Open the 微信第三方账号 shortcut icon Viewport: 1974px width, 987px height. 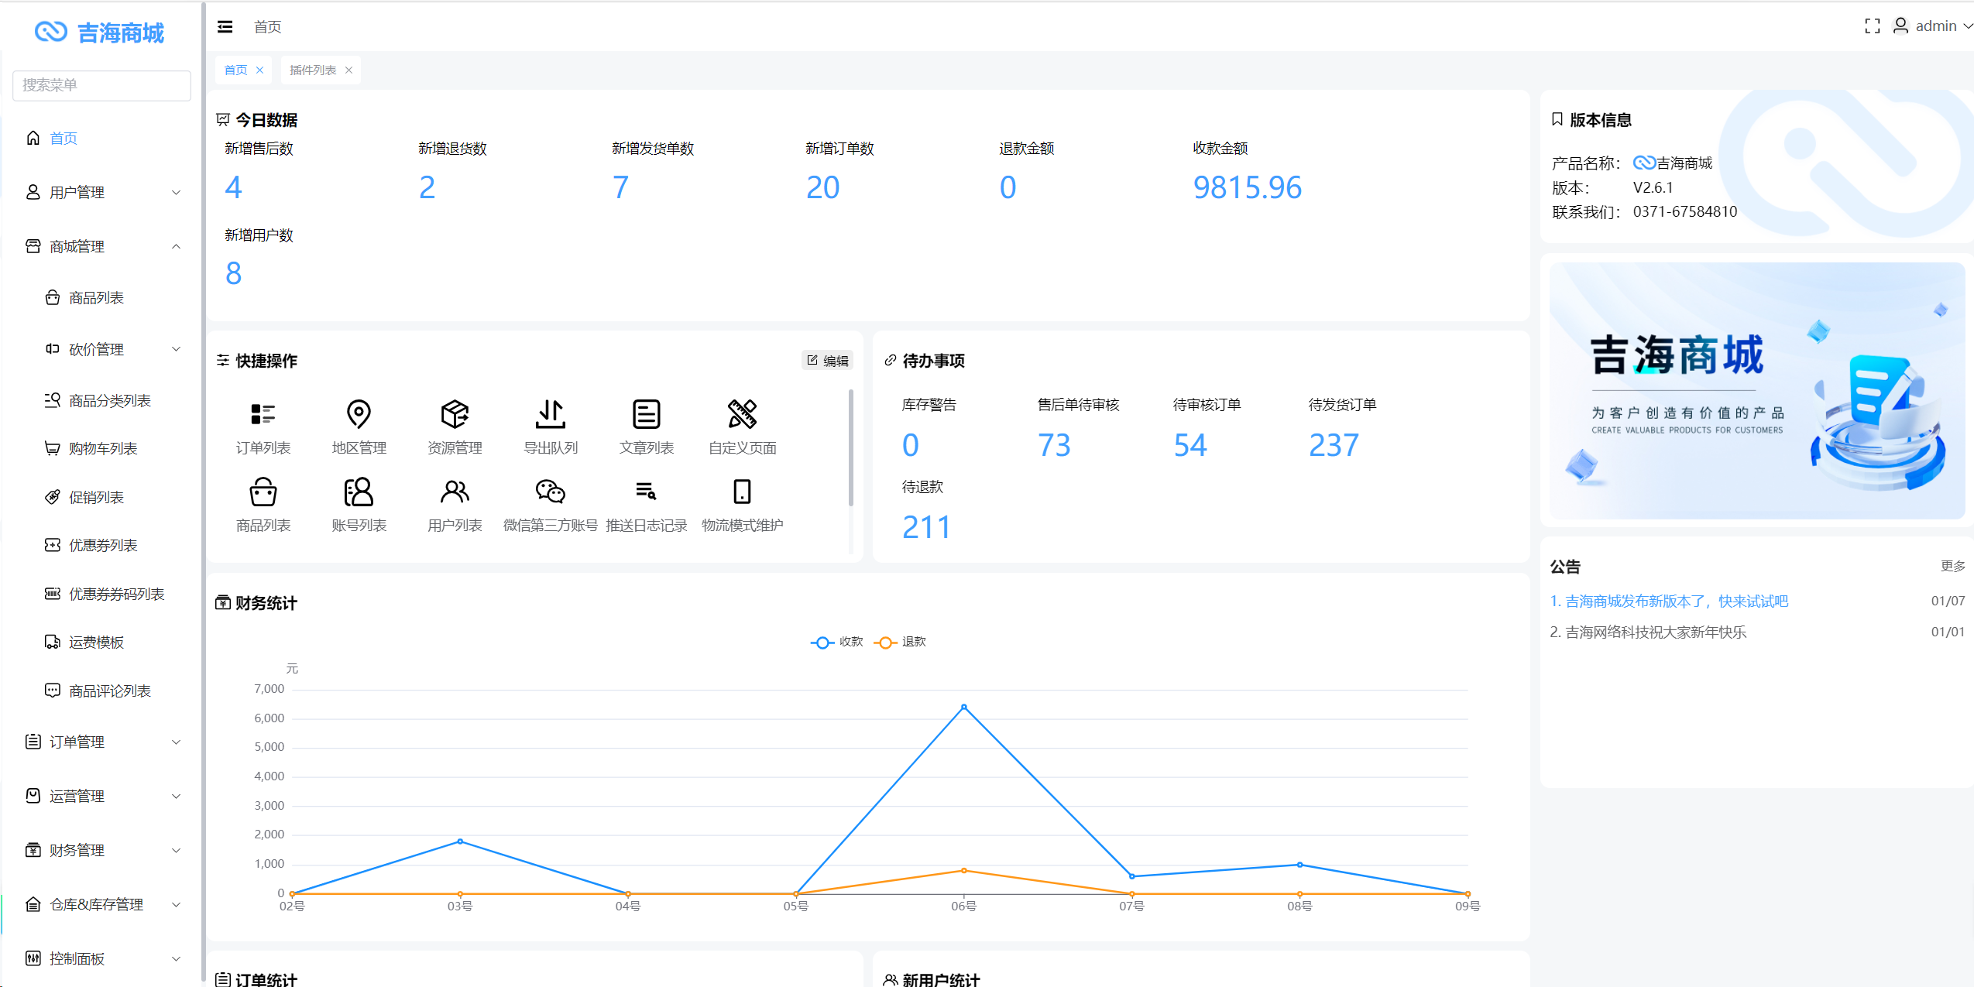[551, 492]
